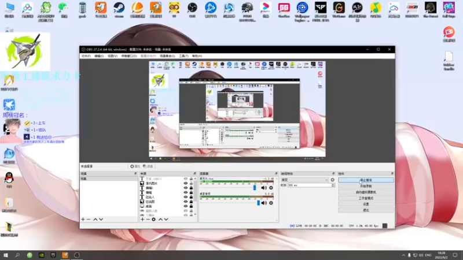This screenshot has width=463, height=260.
Task: Open Windows notification center icon
Action: [455, 255]
